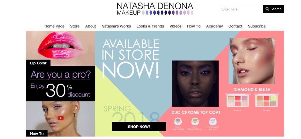Viewport: 301px width, 139px height.
Task: Open the Academy menu link
Action: click(x=214, y=26)
